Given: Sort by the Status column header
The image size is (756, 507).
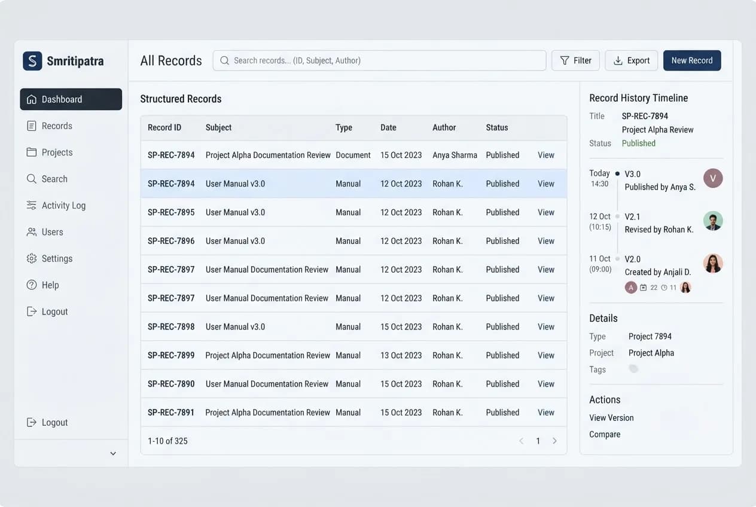Looking at the screenshot, I should click(x=497, y=127).
